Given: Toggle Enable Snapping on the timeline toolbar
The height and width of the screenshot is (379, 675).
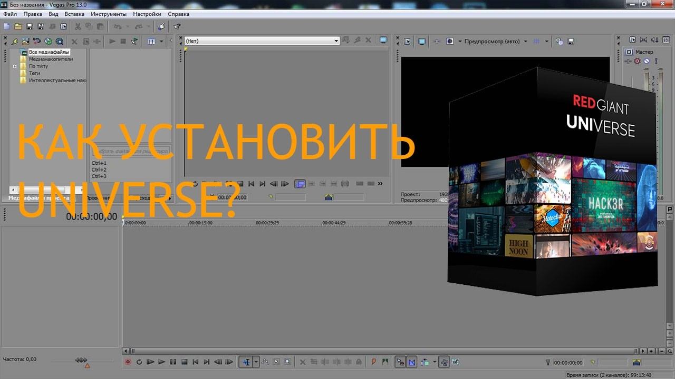Looking at the screenshot, I should click(401, 362).
